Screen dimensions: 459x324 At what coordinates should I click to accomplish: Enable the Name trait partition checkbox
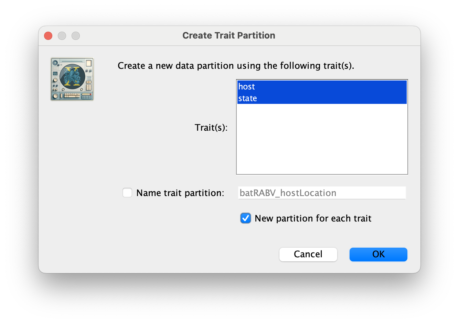(x=127, y=193)
